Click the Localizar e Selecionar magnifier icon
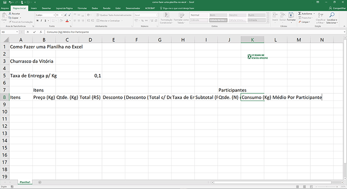This screenshot has width=347, height=189. tap(332, 15)
